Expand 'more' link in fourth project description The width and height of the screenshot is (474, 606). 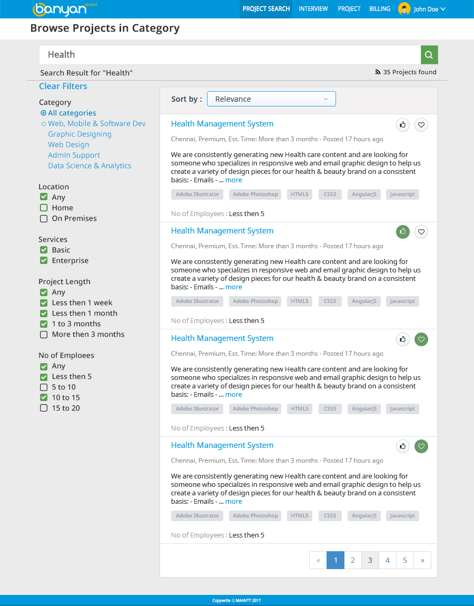click(234, 502)
